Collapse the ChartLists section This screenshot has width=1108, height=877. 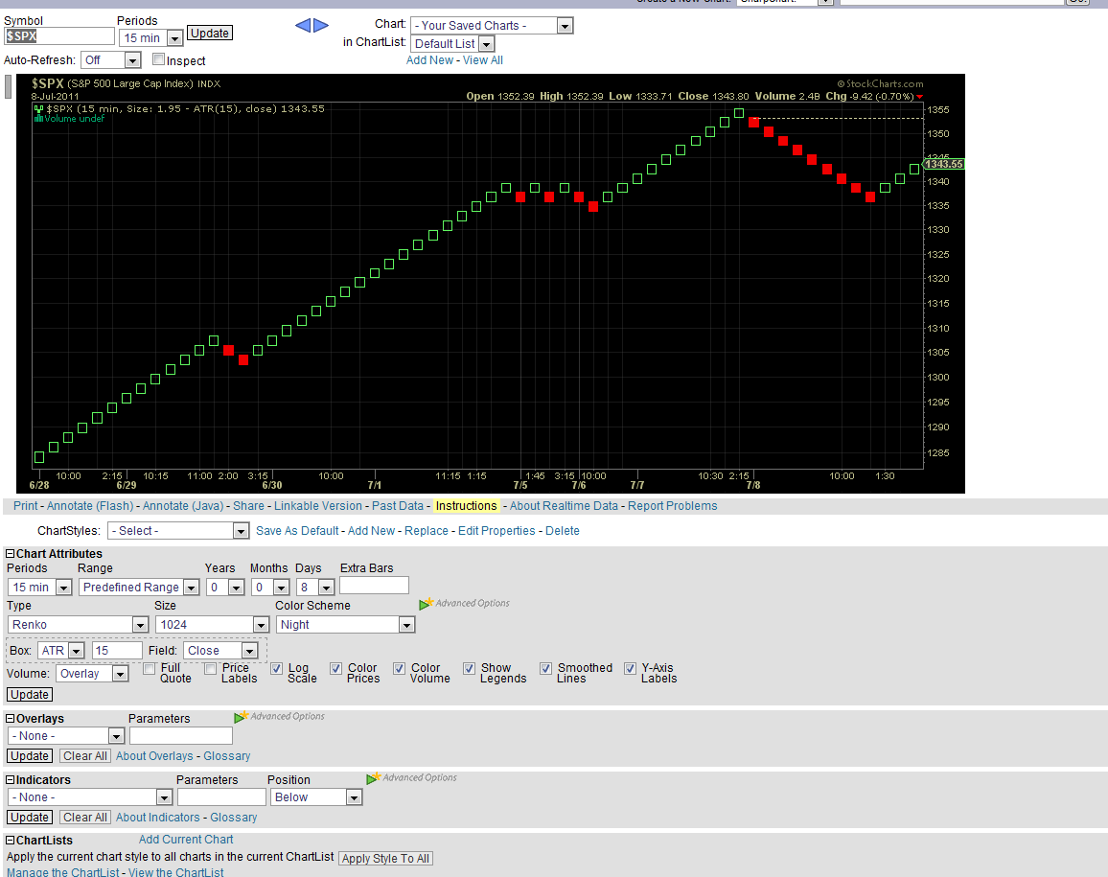11,841
